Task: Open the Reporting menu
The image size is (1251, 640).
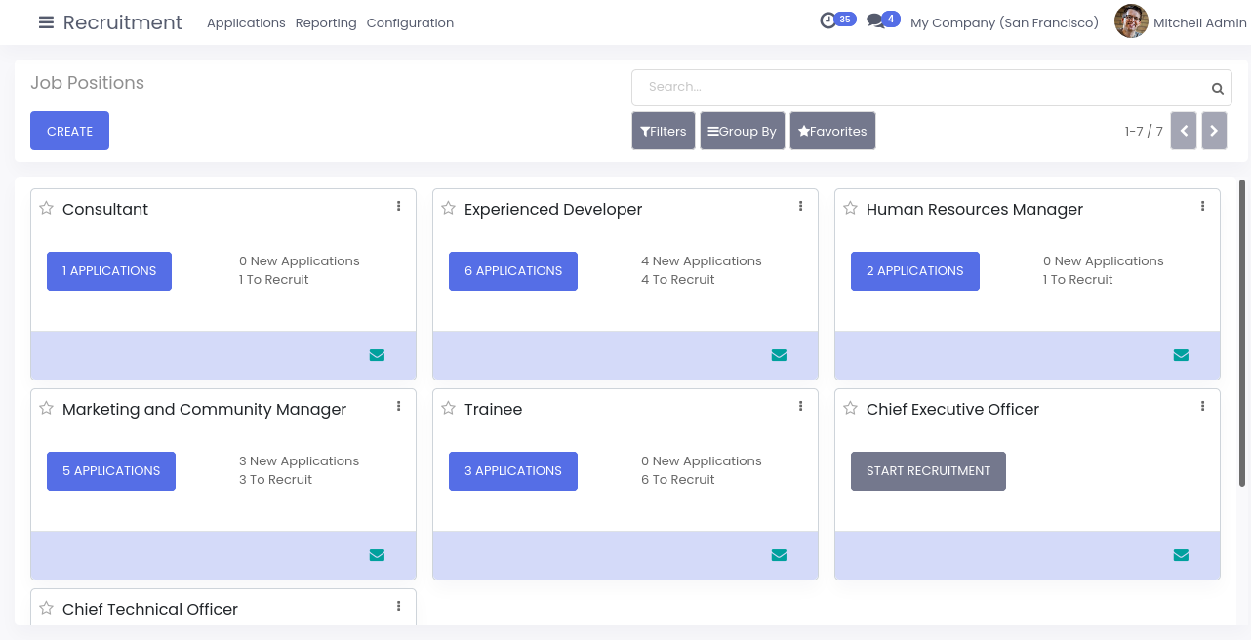Action: point(326,22)
